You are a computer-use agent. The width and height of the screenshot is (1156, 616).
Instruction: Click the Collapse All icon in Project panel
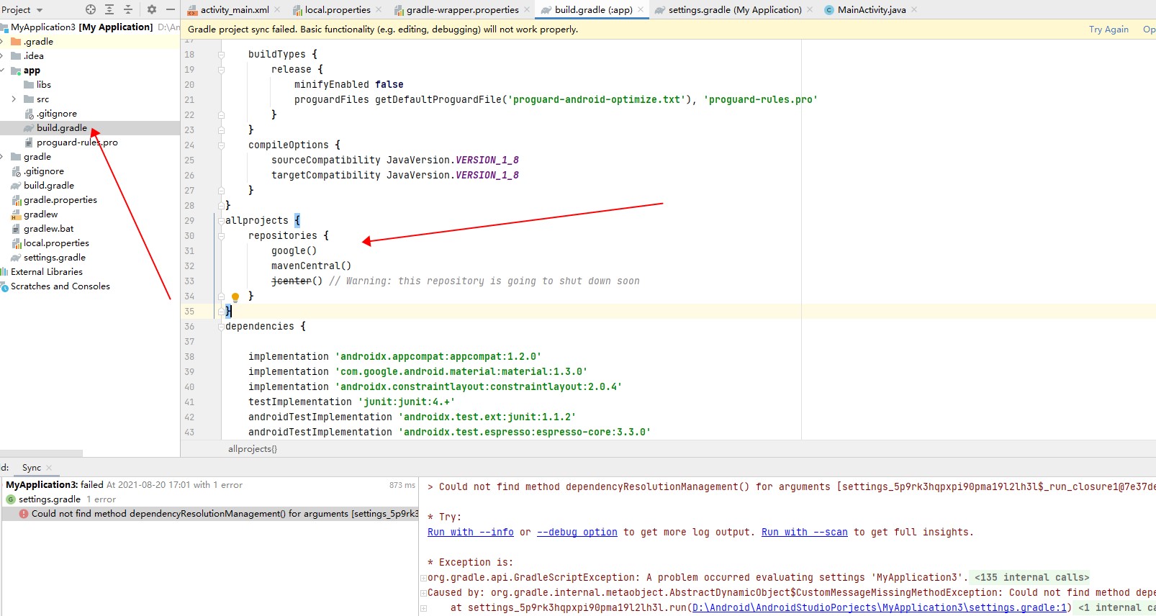point(128,9)
